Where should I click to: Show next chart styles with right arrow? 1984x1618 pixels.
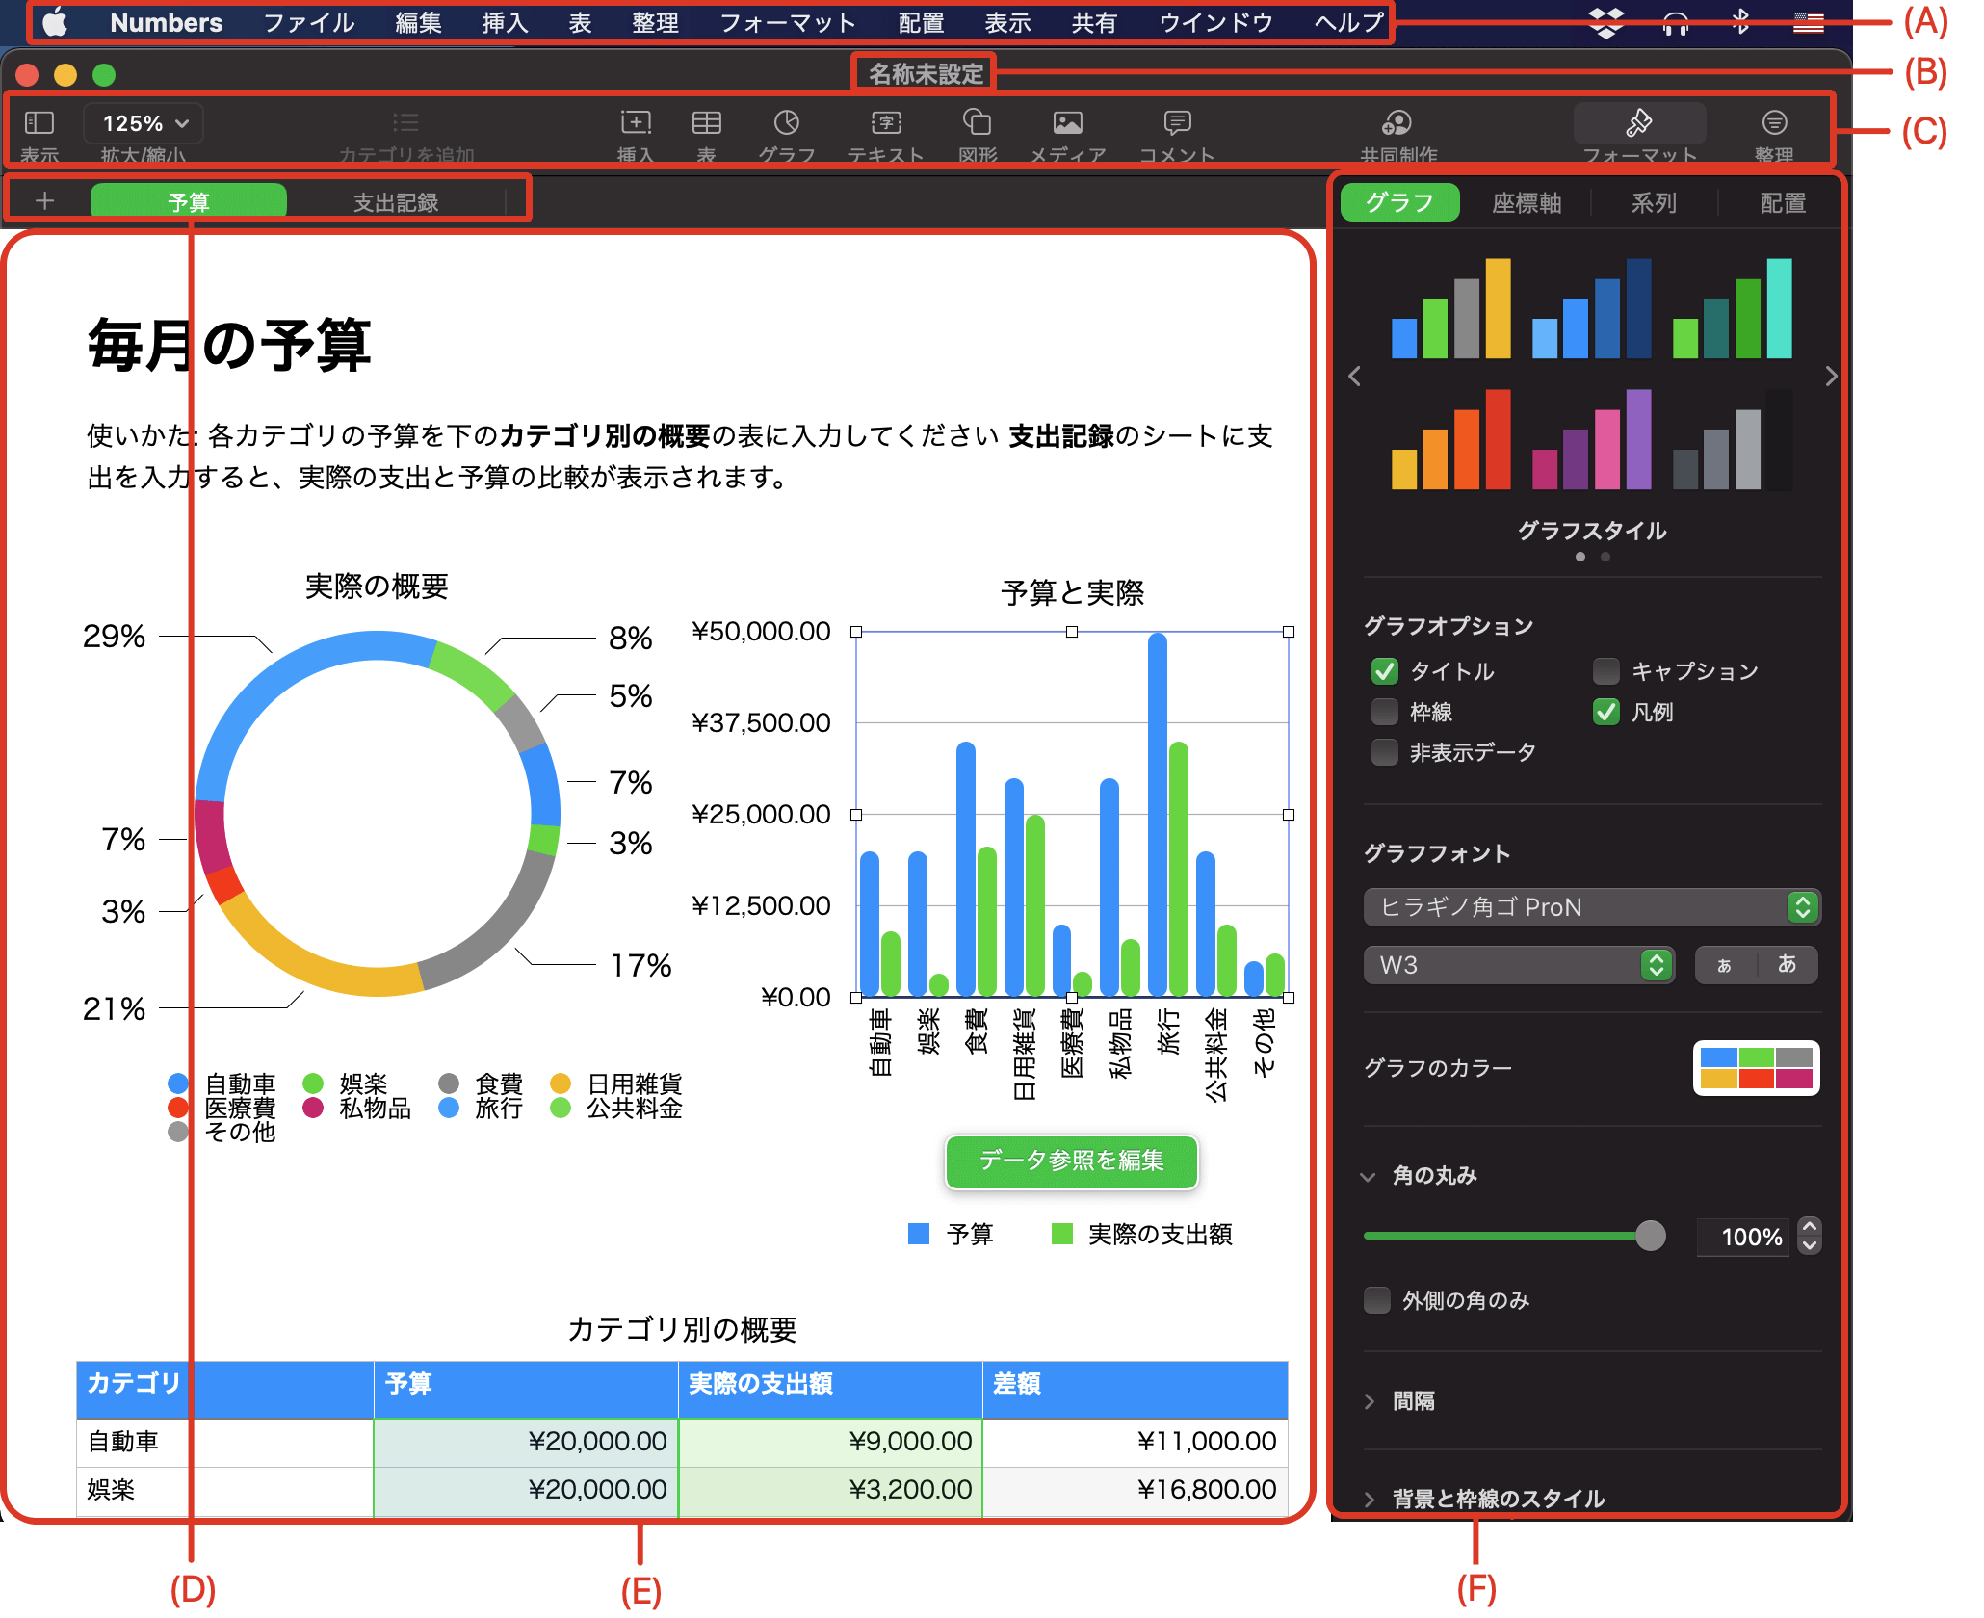pyautogui.click(x=1831, y=376)
